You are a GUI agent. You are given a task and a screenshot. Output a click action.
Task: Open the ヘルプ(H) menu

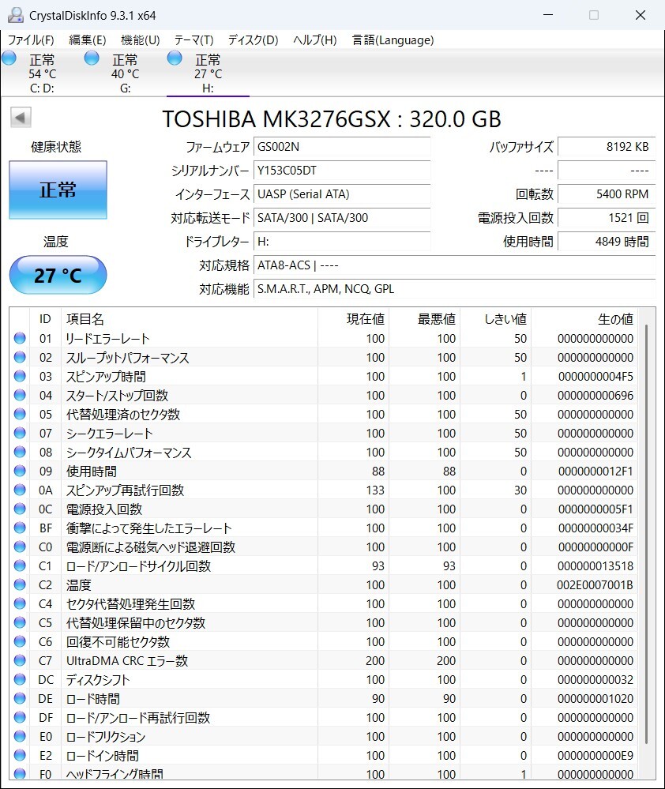coord(315,39)
